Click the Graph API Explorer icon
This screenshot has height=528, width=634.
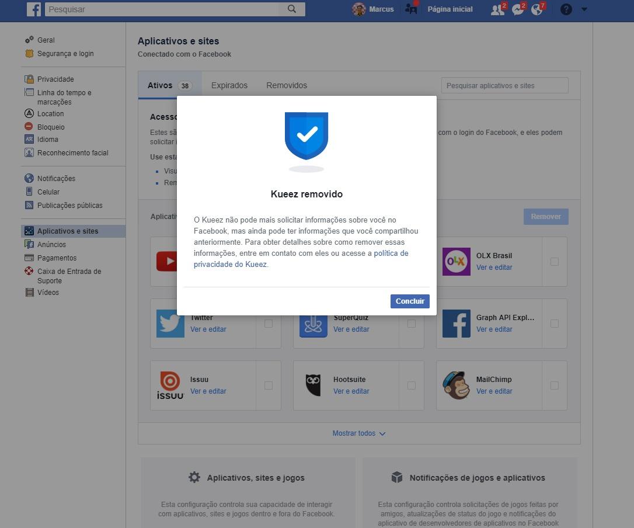click(456, 325)
